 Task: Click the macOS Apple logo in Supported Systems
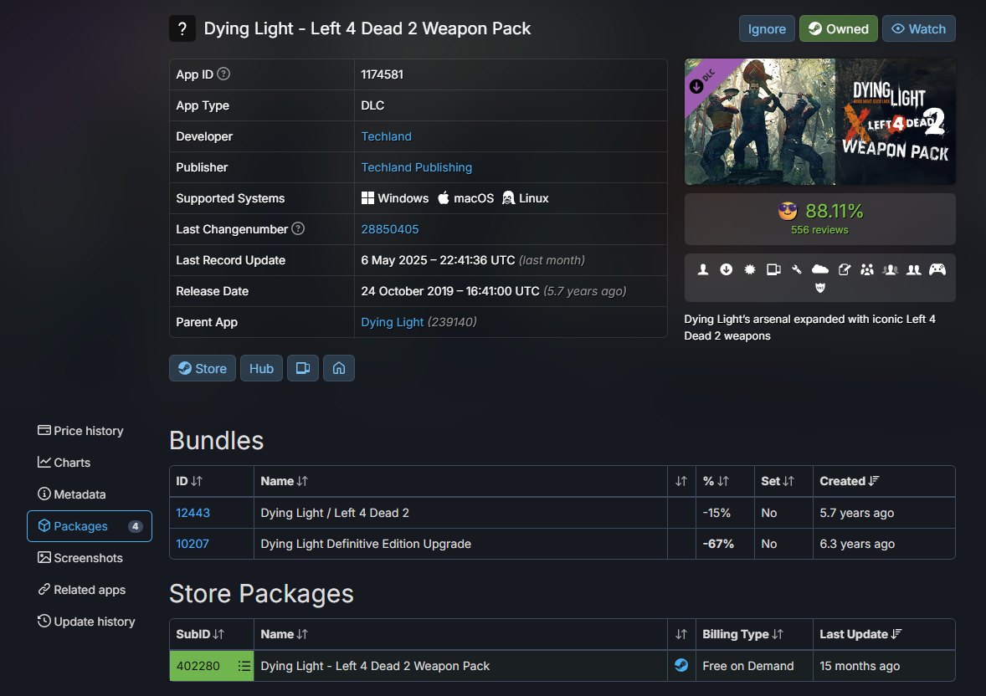pyautogui.click(x=444, y=198)
